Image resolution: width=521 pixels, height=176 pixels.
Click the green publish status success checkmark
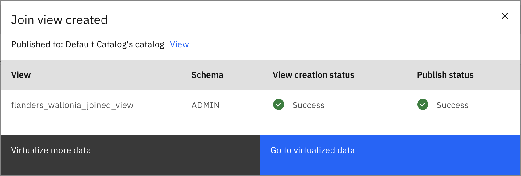tap(423, 104)
